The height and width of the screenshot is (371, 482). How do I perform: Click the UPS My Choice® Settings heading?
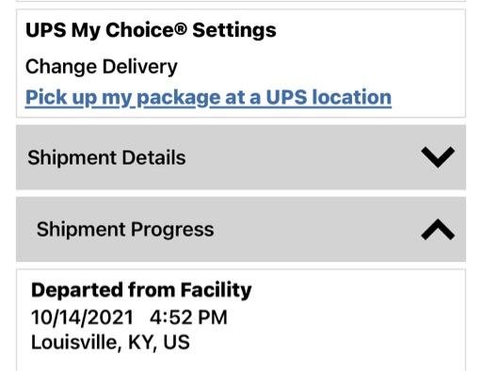pos(151,31)
